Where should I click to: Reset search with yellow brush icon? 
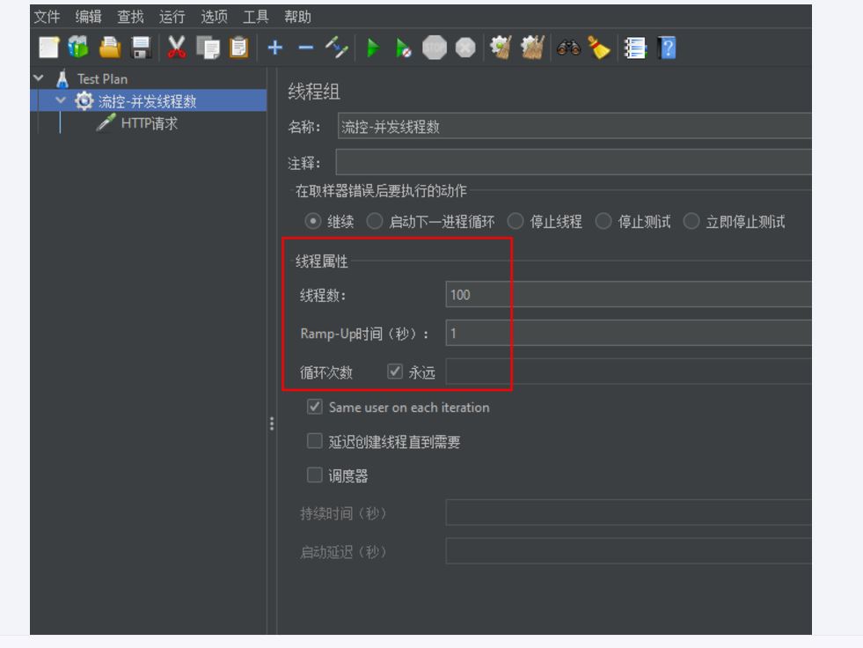[599, 48]
